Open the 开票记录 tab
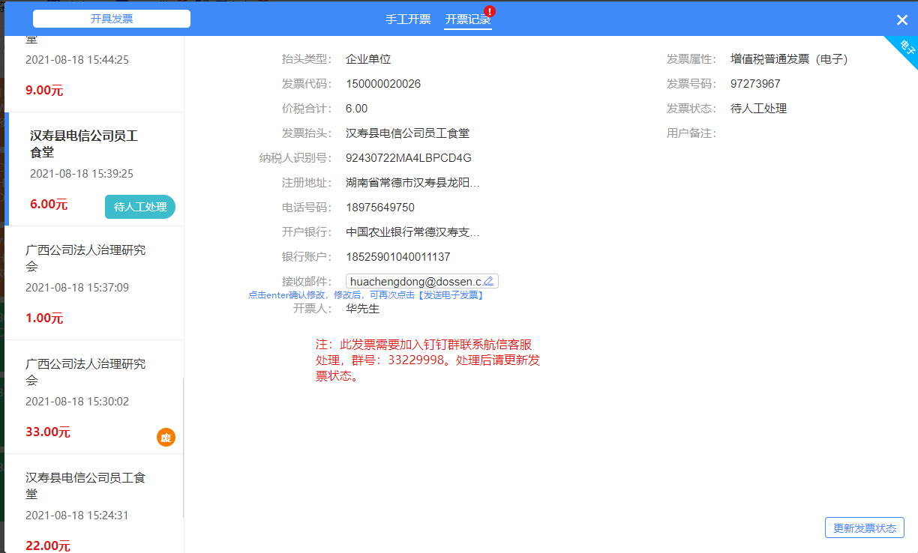The width and height of the screenshot is (918, 553). click(x=468, y=19)
